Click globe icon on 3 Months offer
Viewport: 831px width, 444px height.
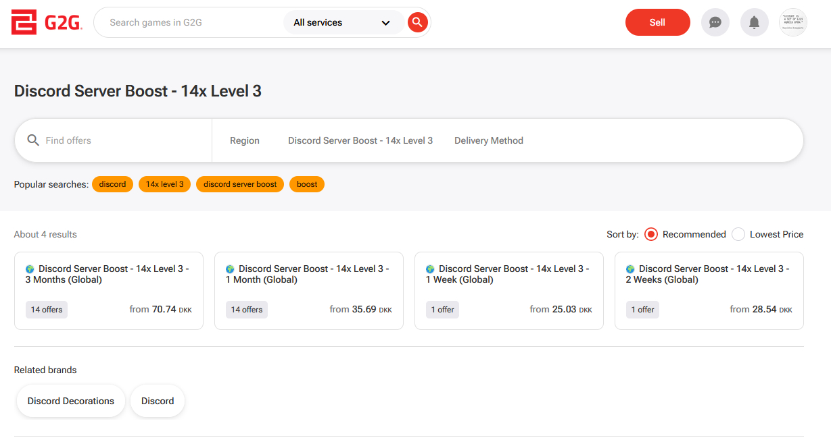30,269
